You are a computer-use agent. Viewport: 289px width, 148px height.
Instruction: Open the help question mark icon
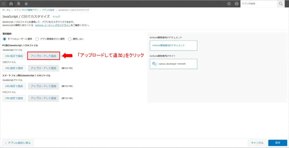pos(237,4)
